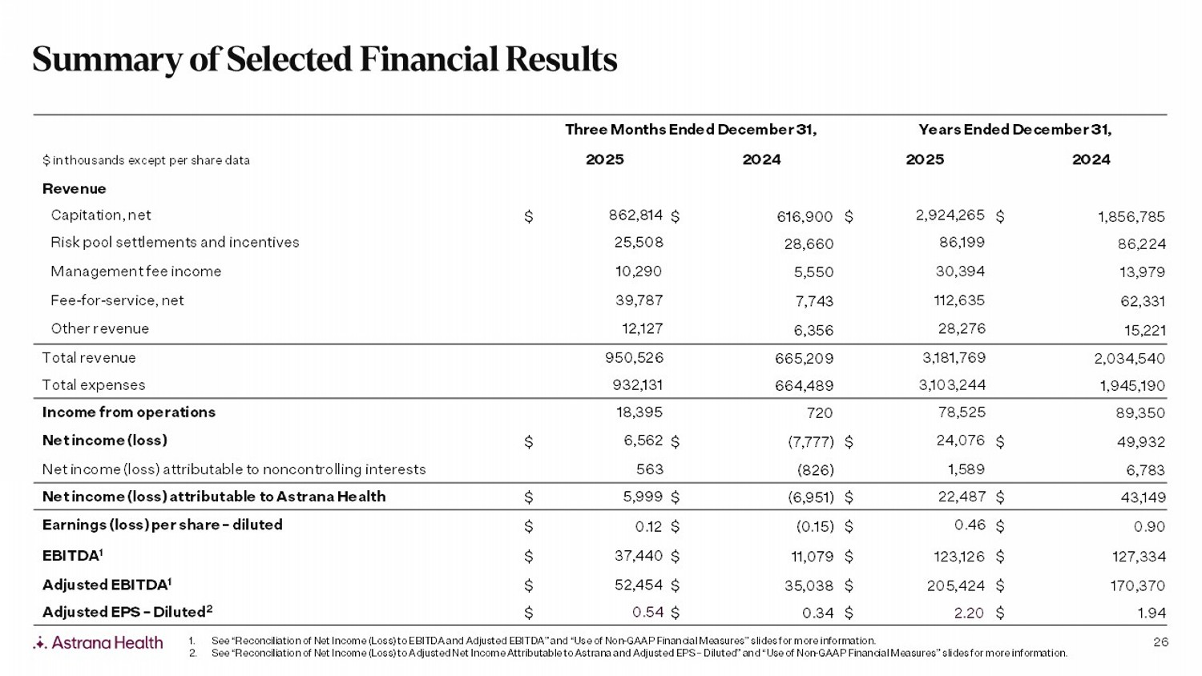Image resolution: width=1202 pixels, height=676 pixels.
Task: Select the '$ in thousands except per share data' note
Action: point(146,160)
